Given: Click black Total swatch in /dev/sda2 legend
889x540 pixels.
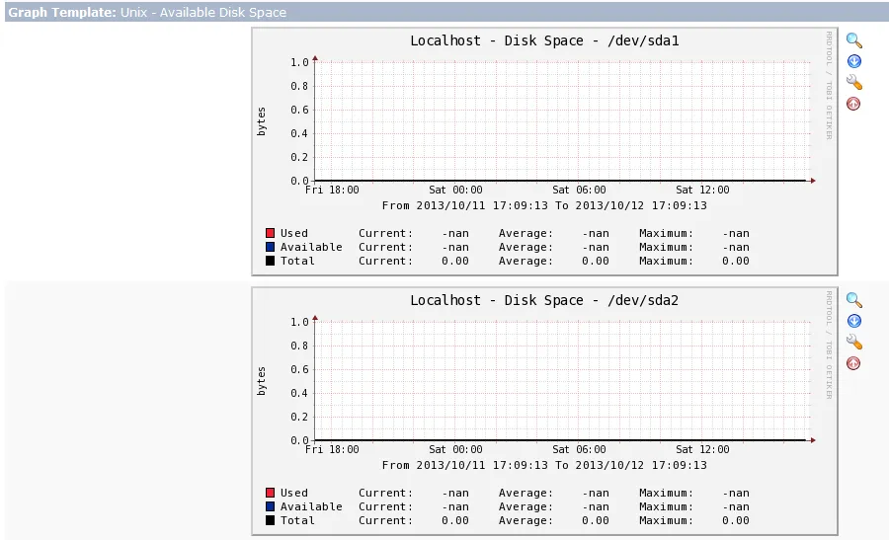Looking at the screenshot, I should pyautogui.click(x=270, y=520).
